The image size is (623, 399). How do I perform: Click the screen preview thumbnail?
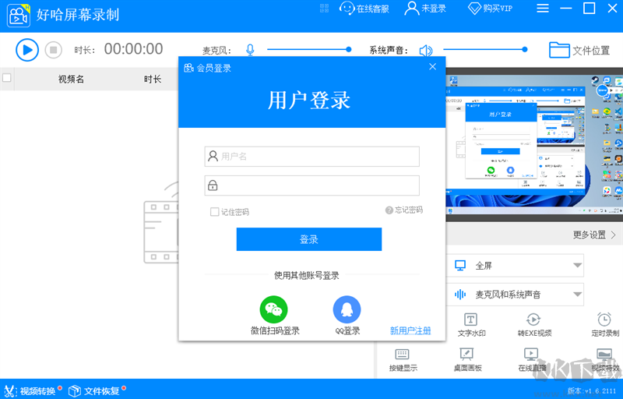tap(534, 144)
